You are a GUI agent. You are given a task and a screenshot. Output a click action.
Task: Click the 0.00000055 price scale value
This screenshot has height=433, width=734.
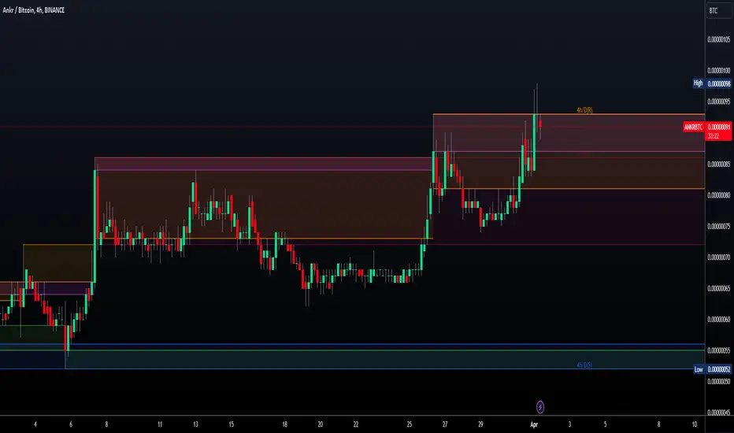pyautogui.click(x=718, y=350)
